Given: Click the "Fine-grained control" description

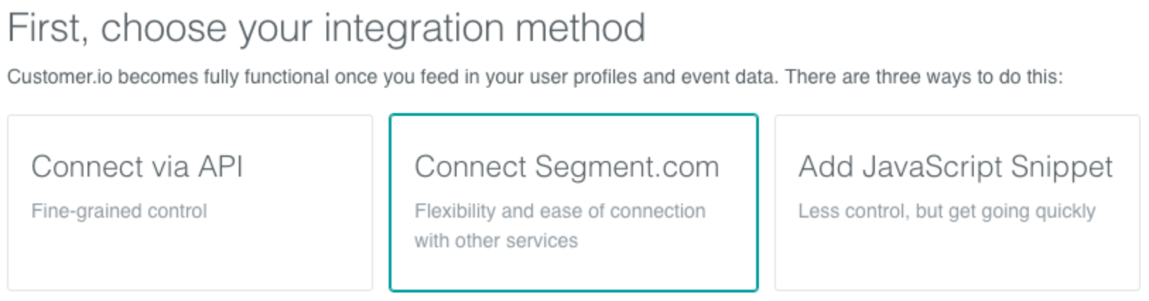Looking at the screenshot, I should pos(119,211).
